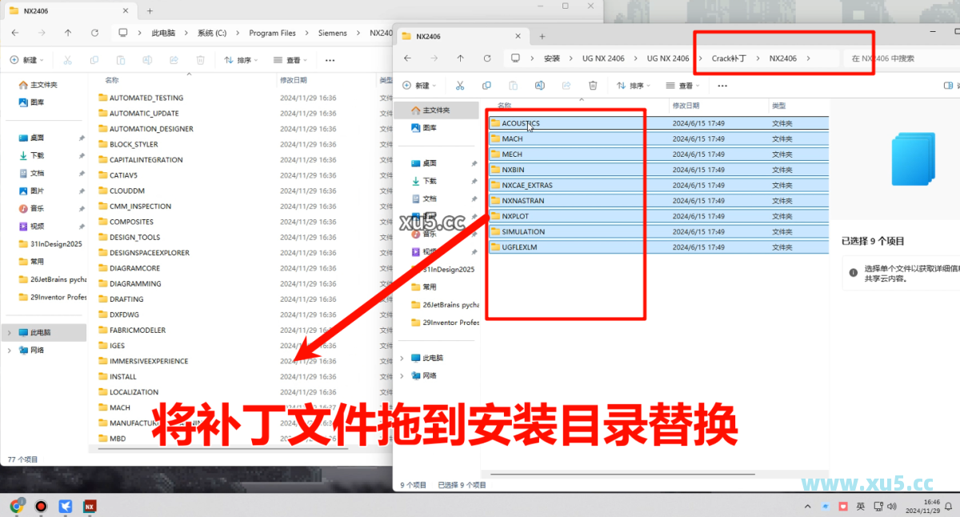Viewport: 960px width, 517px height.
Task: Click the Share icon in Crack补丁 window toolbar
Action: 566,86
